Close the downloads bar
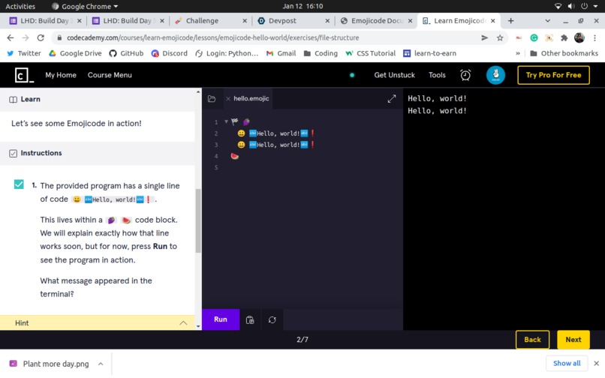 pos(596,363)
